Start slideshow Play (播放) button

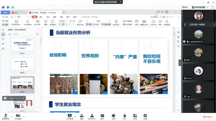[x=46, y=23]
